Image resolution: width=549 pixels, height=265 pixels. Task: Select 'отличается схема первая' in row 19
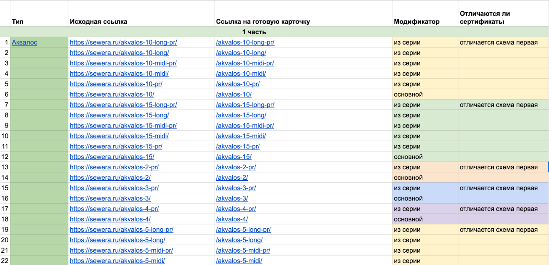[x=503, y=230]
